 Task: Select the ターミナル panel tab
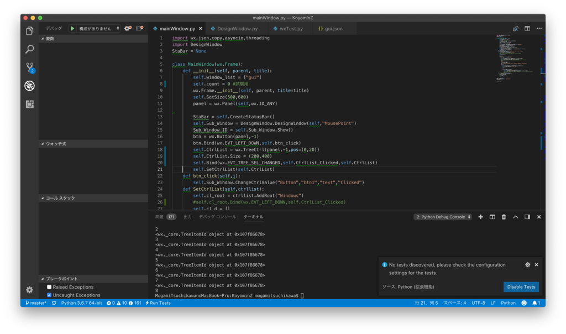[253, 217]
